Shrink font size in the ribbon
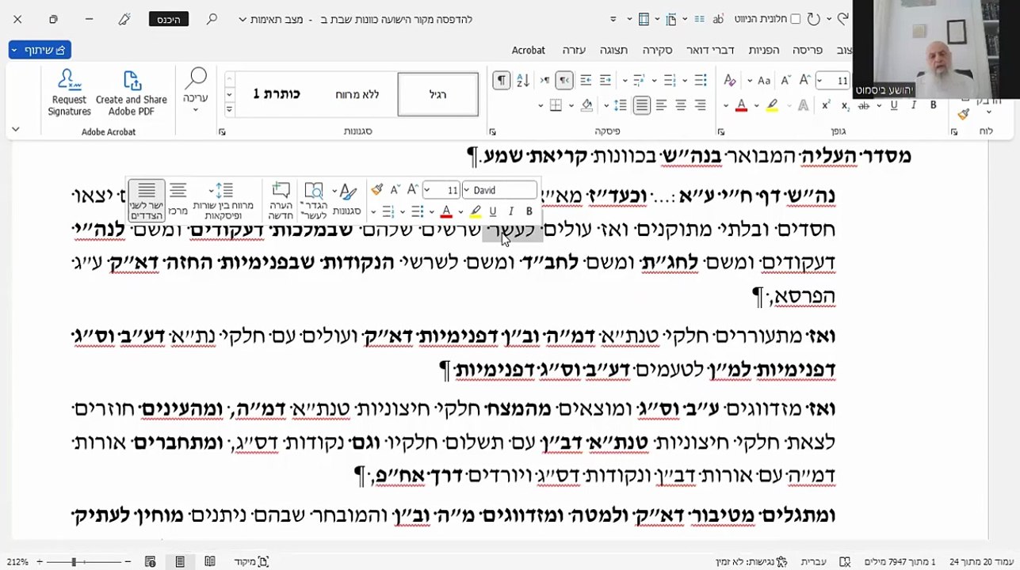 pos(786,81)
